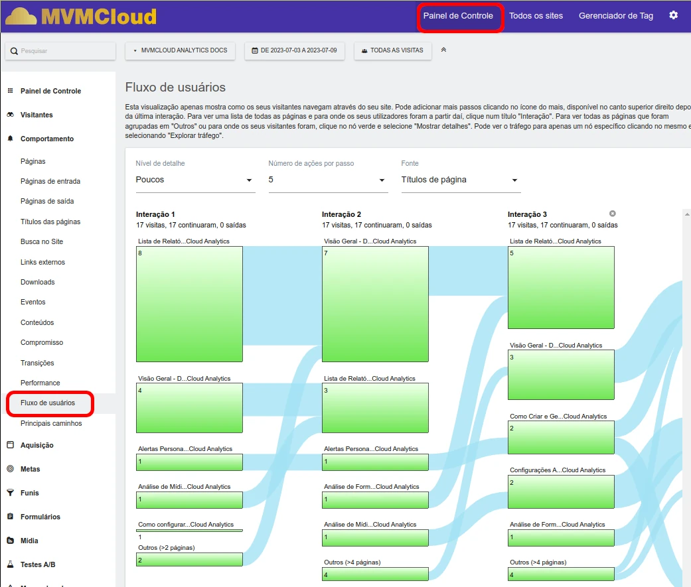Open the Testes A/B flask section
The width and height of the screenshot is (691, 587).
click(x=37, y=564)
